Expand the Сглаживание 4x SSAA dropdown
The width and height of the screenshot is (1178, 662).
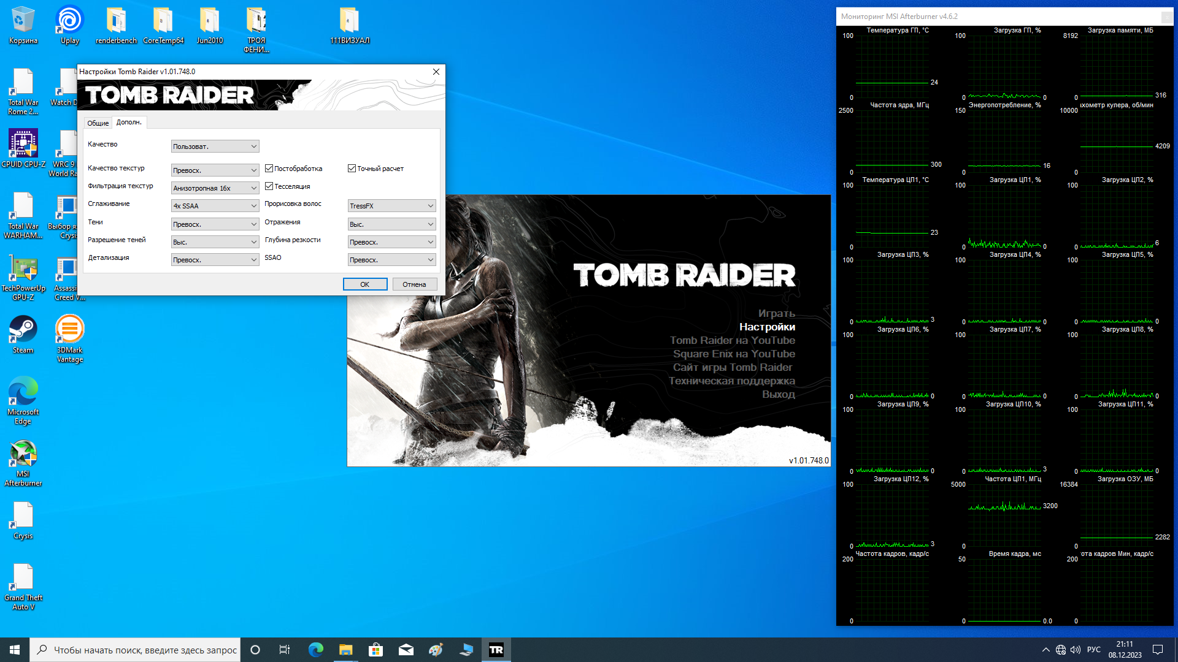point(215,206)
